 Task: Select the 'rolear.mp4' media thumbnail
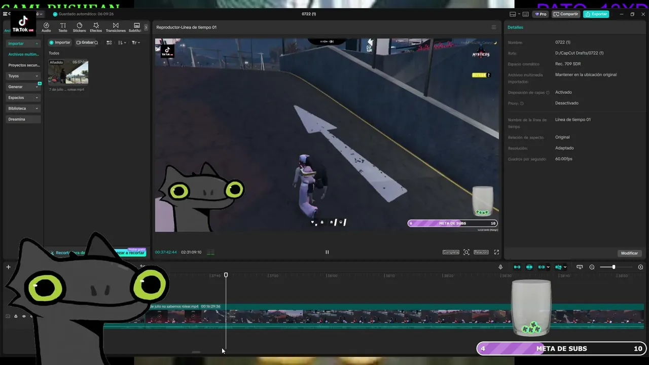[68, 72]
